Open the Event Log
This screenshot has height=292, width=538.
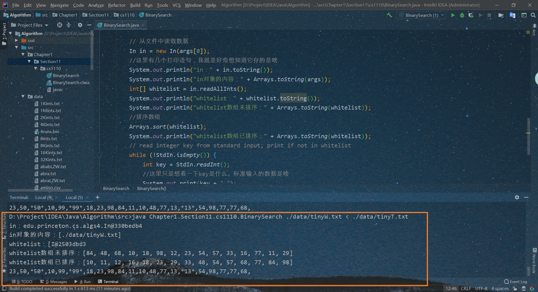(516, 282)
